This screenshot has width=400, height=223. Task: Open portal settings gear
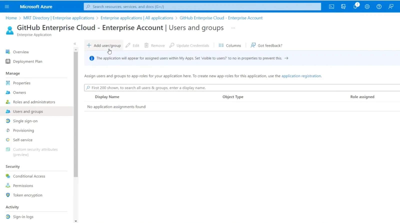[x=367, y=7]
